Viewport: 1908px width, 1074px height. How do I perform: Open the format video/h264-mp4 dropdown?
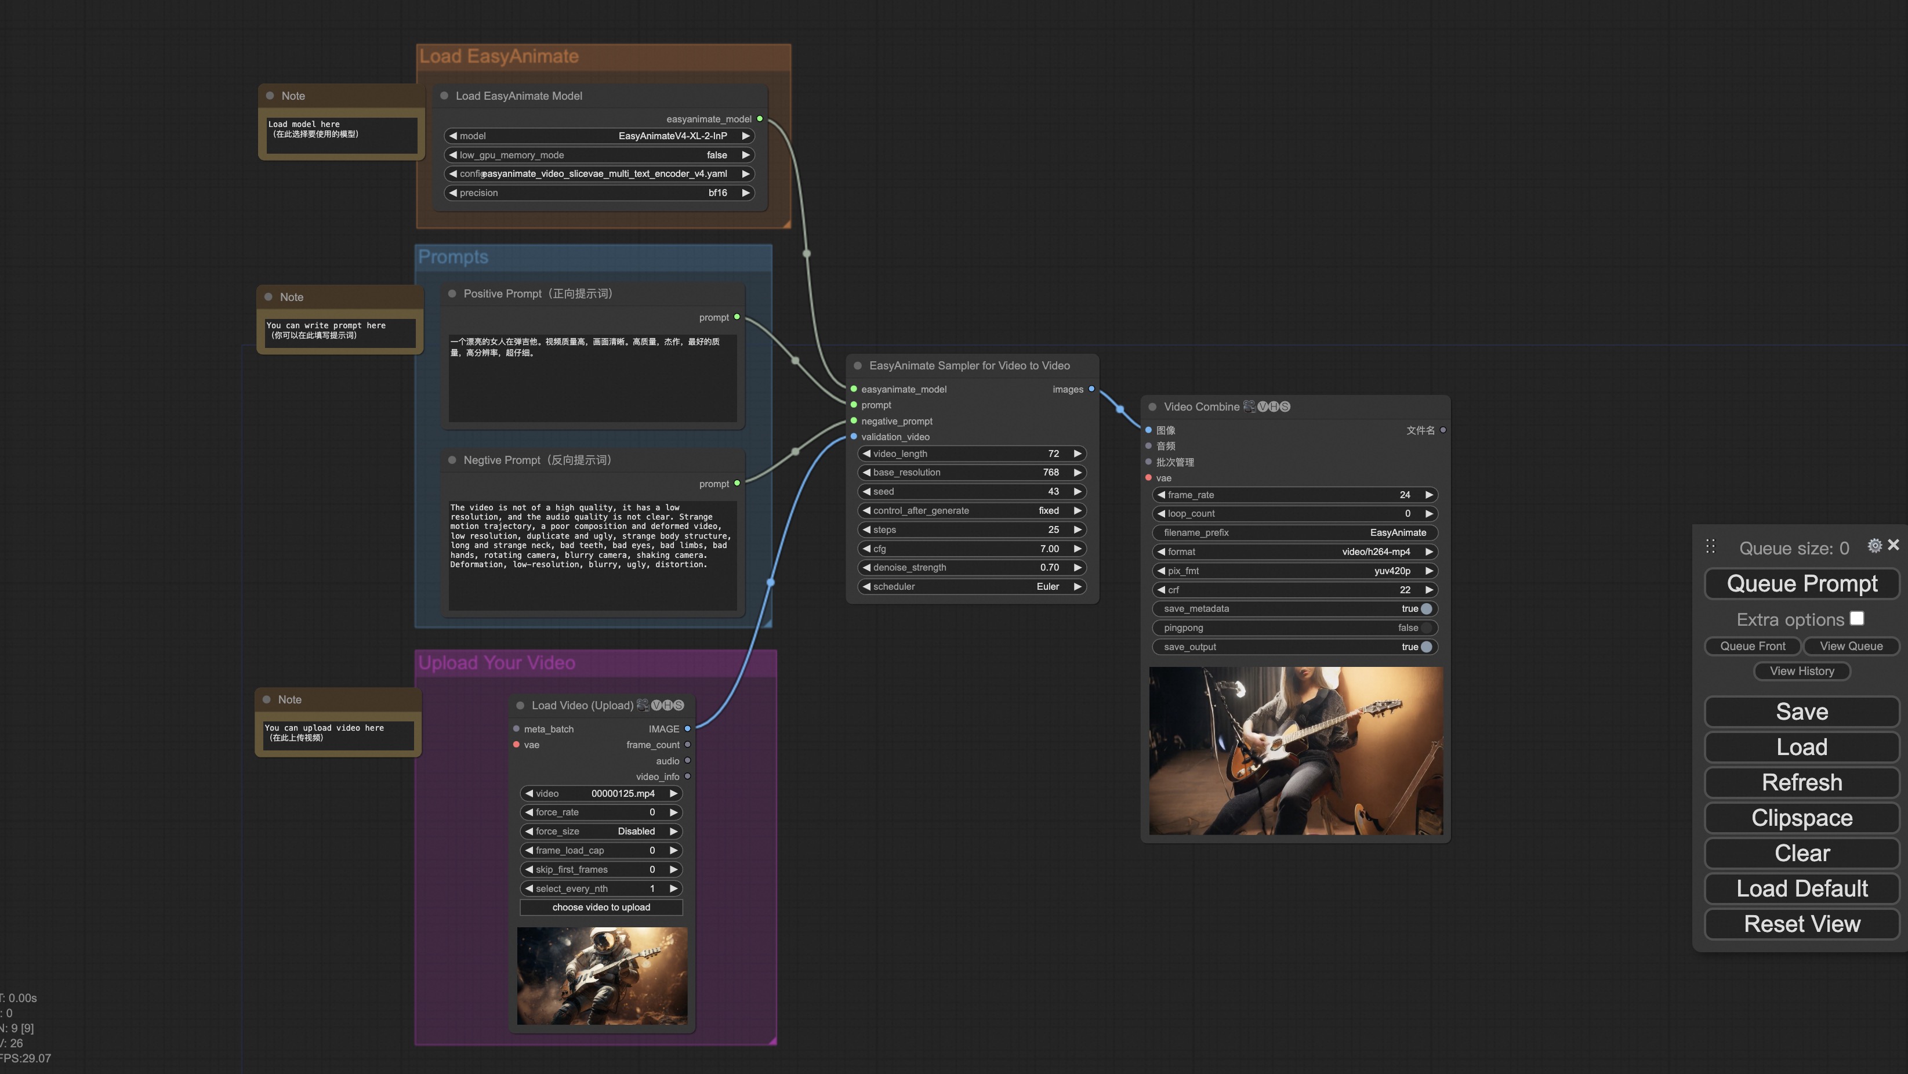(1294, 552)
